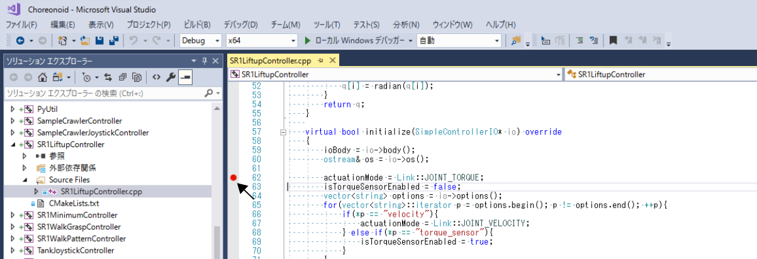Select the SR1LiftupController.cpp editor tab

pyautogui.click(x=270, y=61)
